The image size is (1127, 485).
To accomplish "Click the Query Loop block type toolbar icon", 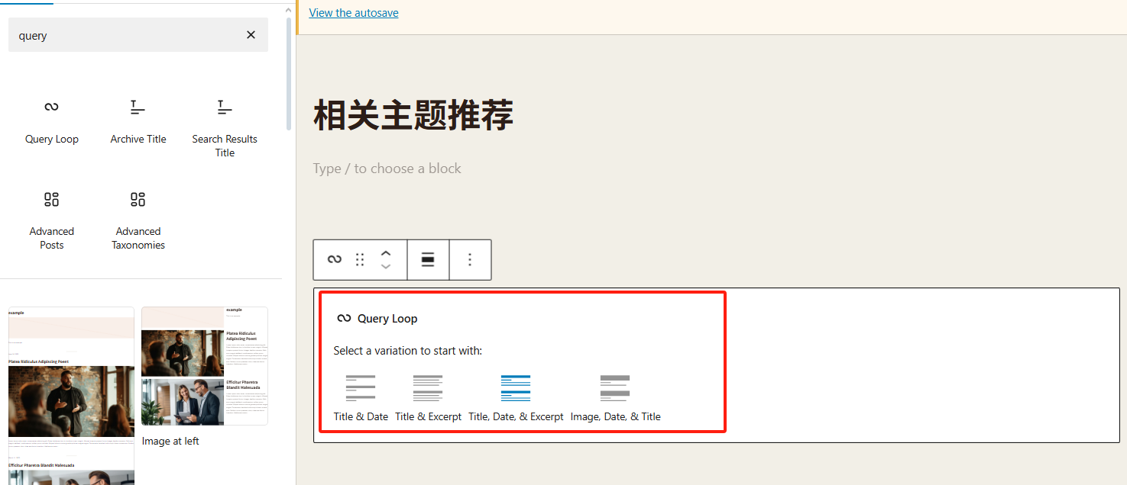I will [334, 260].
